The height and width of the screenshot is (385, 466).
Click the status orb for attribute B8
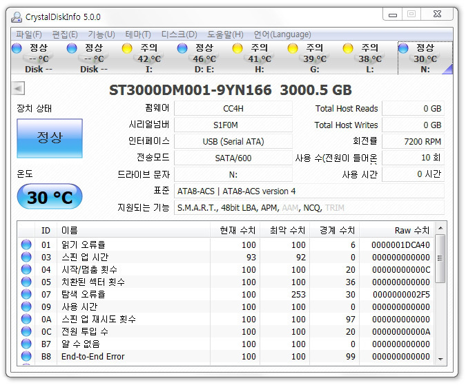tap(26, 356)
